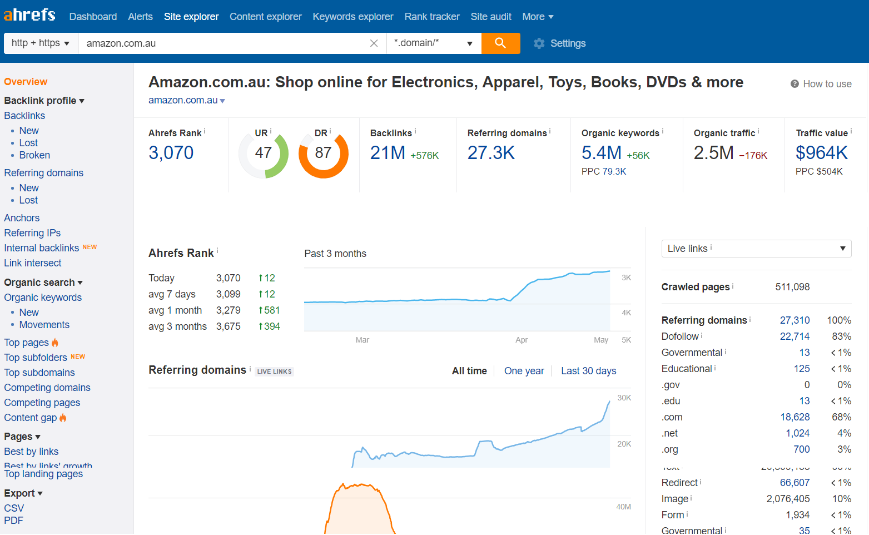Expand the More menu in top navigation
Screen dimensions: 869x535
(537, 17)
